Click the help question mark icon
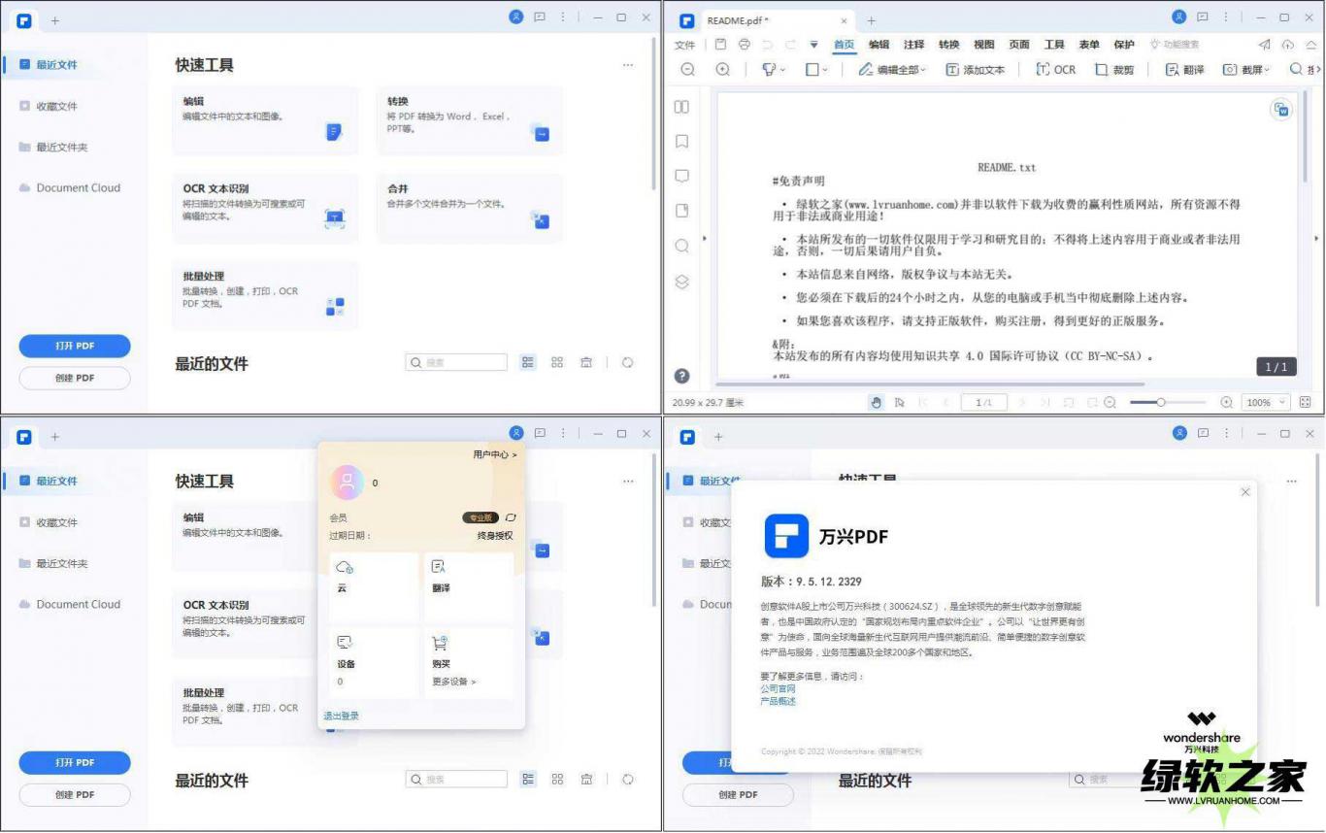The height and width of the screenshot is (833, 1326). (x=681, y=376)
